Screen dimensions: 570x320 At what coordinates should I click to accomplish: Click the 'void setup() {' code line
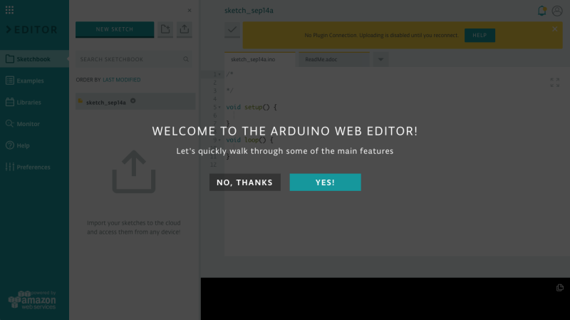point(252,107)
